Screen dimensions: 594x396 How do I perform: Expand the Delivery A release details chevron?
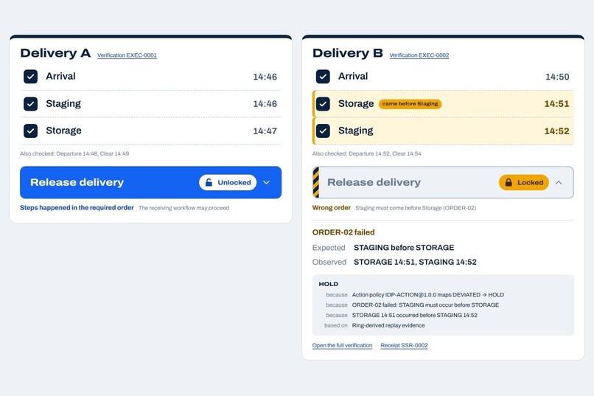coord(266,182)
